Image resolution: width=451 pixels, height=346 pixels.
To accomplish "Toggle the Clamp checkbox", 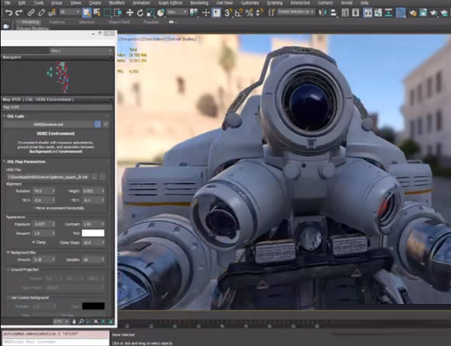I will tap(34, 242).
